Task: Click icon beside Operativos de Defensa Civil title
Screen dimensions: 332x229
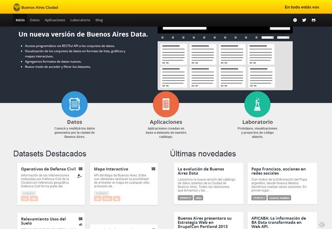Action: click(x=81, y=169)
